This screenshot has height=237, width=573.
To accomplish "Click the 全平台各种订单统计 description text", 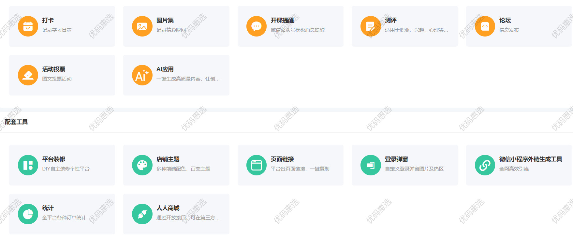I will 64,218.
